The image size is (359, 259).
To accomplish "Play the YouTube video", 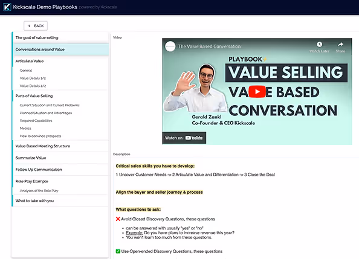I will click(x=257, y=92).
